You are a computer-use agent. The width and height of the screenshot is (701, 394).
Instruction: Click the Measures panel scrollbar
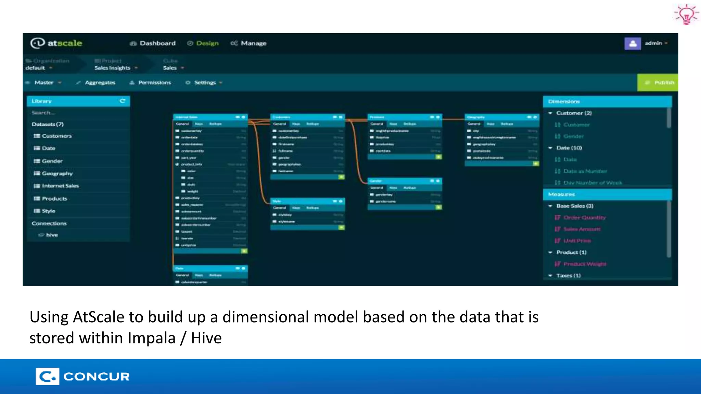[x=669, y=229]
